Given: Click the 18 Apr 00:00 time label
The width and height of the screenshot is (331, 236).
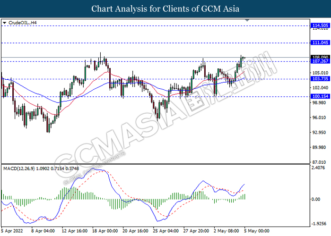Looking at the screenshot, I should click(105, 231).
